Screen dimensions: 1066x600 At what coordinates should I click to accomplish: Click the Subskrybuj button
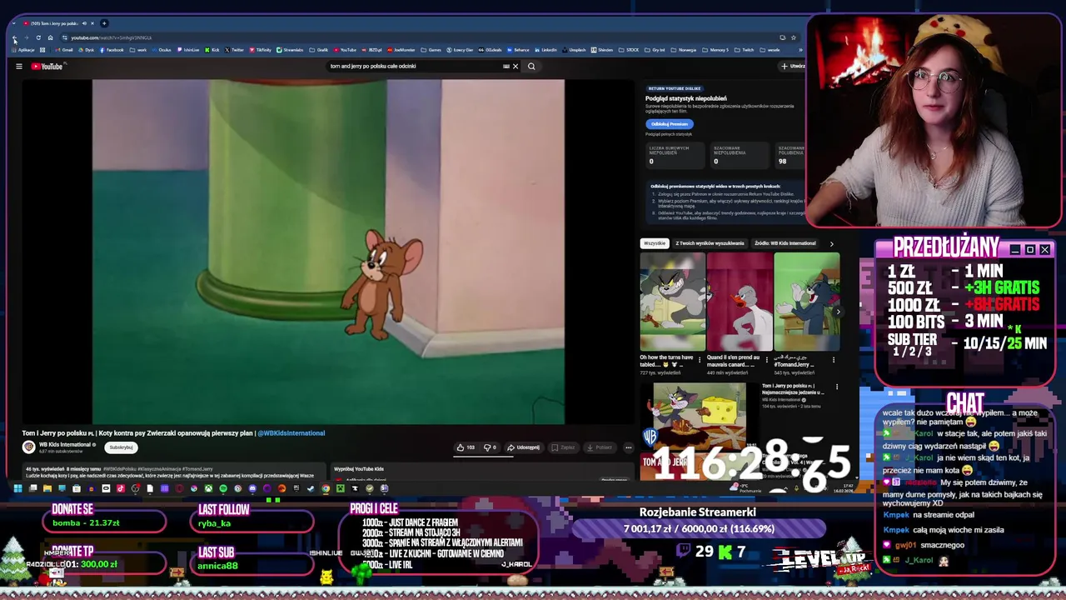pyautogui.click(x=121, y=447)
